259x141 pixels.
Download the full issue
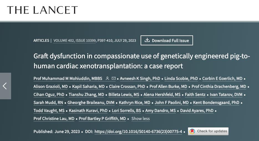167,40
